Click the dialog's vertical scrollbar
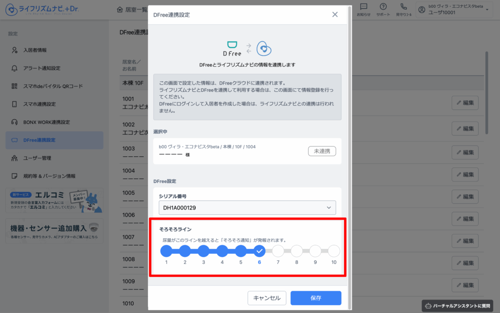500x313 pixels. [x=350, y=157]
